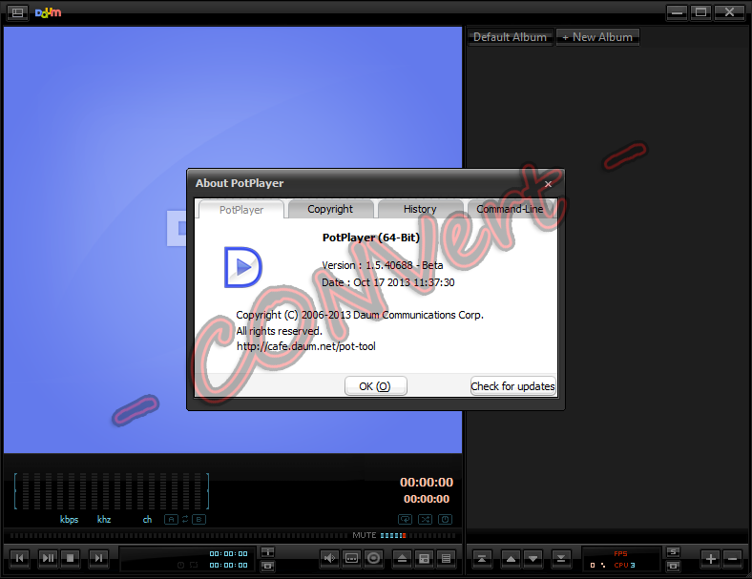Add item to playlist with plus
The height and width of the screenshot is (579, 752).
(x=711, y=558)
